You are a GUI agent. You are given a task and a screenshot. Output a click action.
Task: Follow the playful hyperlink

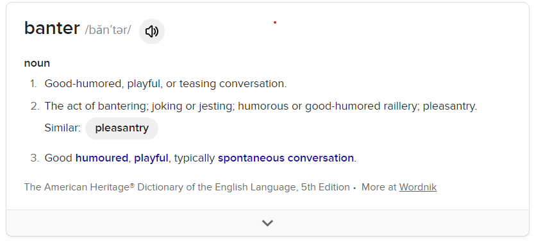[x=151, y=158]
